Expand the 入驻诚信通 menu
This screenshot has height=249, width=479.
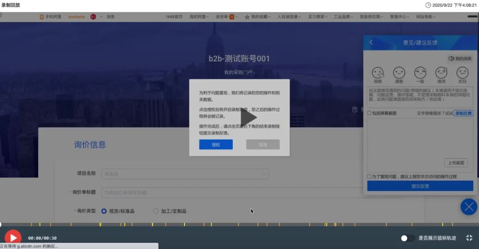point(289,17)
